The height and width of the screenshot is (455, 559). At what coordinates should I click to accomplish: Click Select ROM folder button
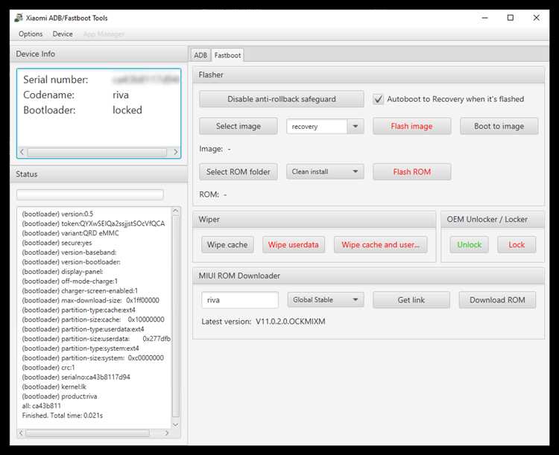[239, 172]
